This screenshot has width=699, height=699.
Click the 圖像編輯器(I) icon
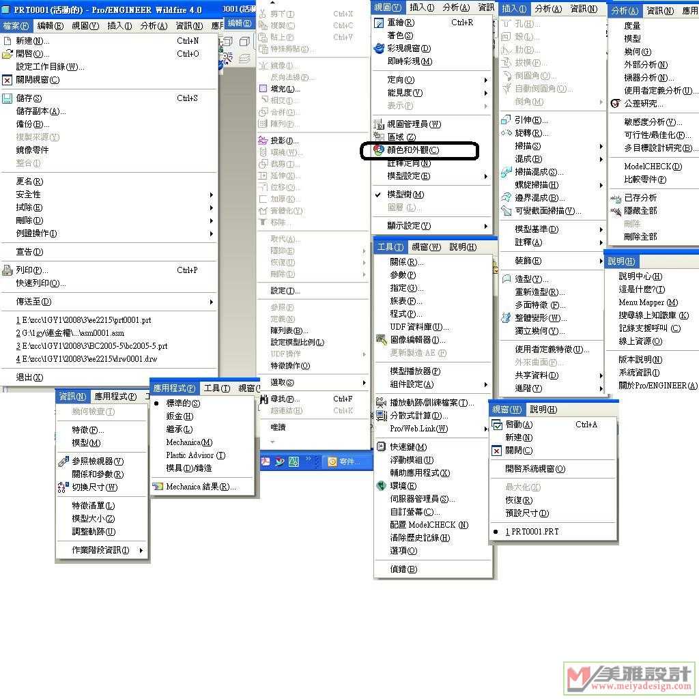(x=381, y=340)
